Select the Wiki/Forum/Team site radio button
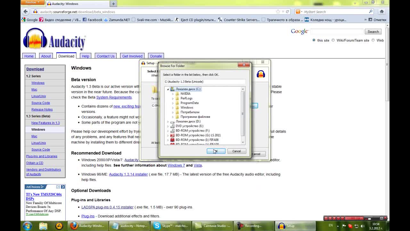The width and height of the screenshot is (410, 231). point(333,40)
